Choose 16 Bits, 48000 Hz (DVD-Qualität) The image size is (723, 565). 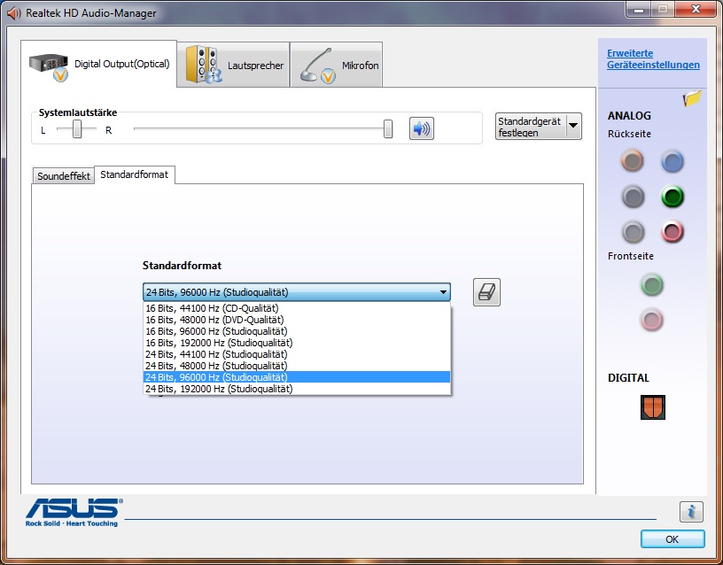297,320
